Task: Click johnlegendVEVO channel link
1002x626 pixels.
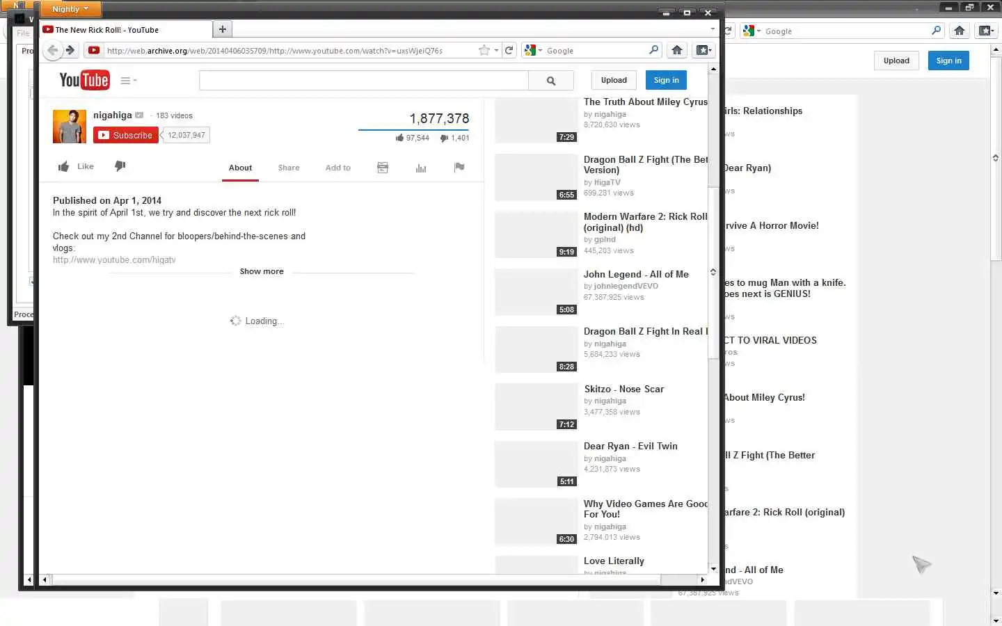Action: 626,286
